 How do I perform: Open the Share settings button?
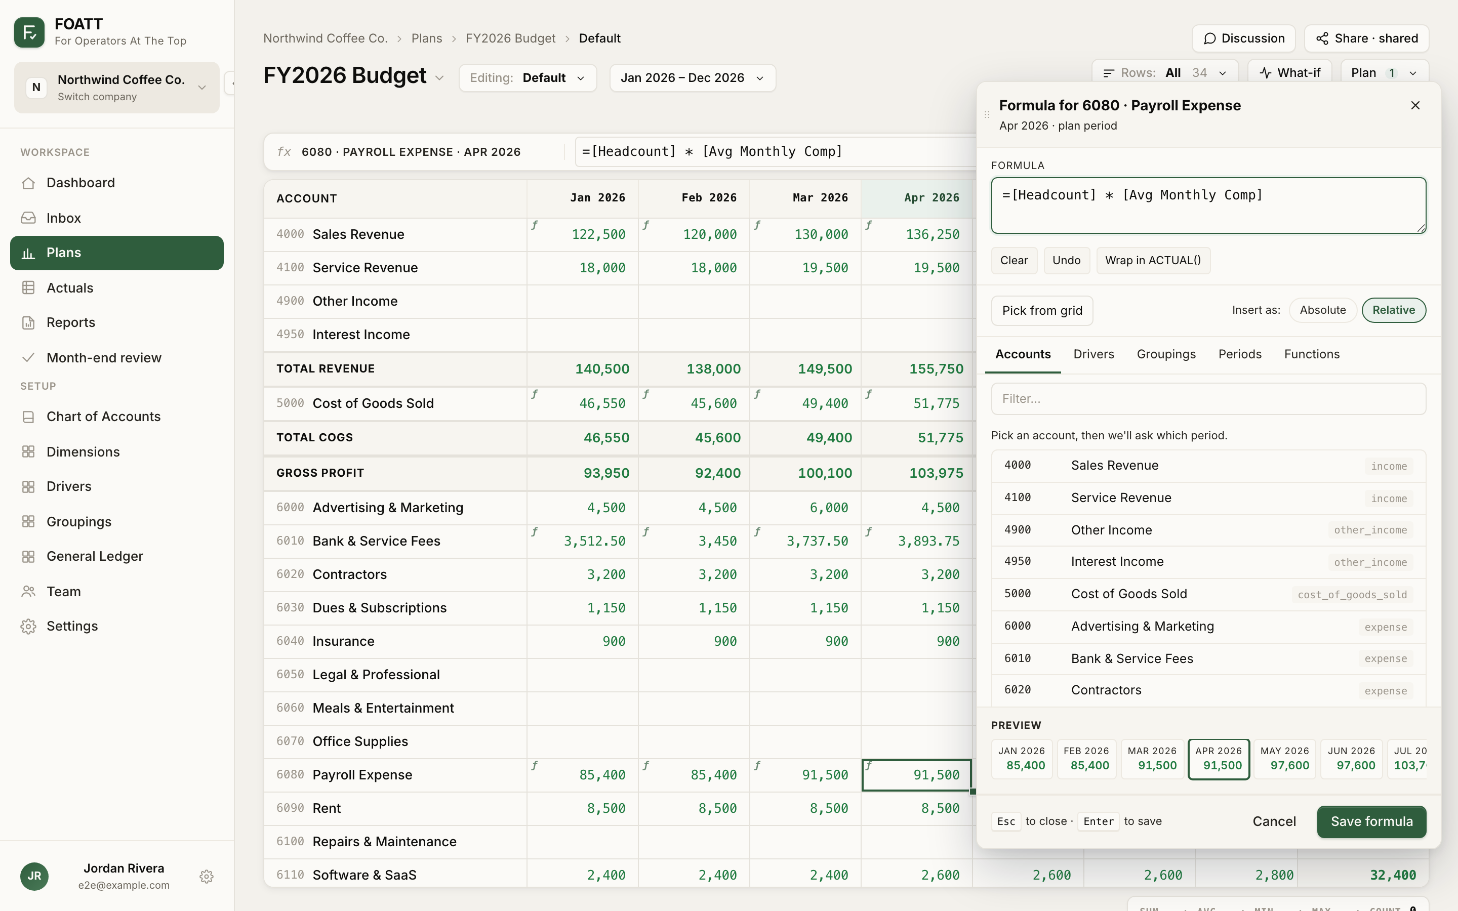click(1366, 38)
